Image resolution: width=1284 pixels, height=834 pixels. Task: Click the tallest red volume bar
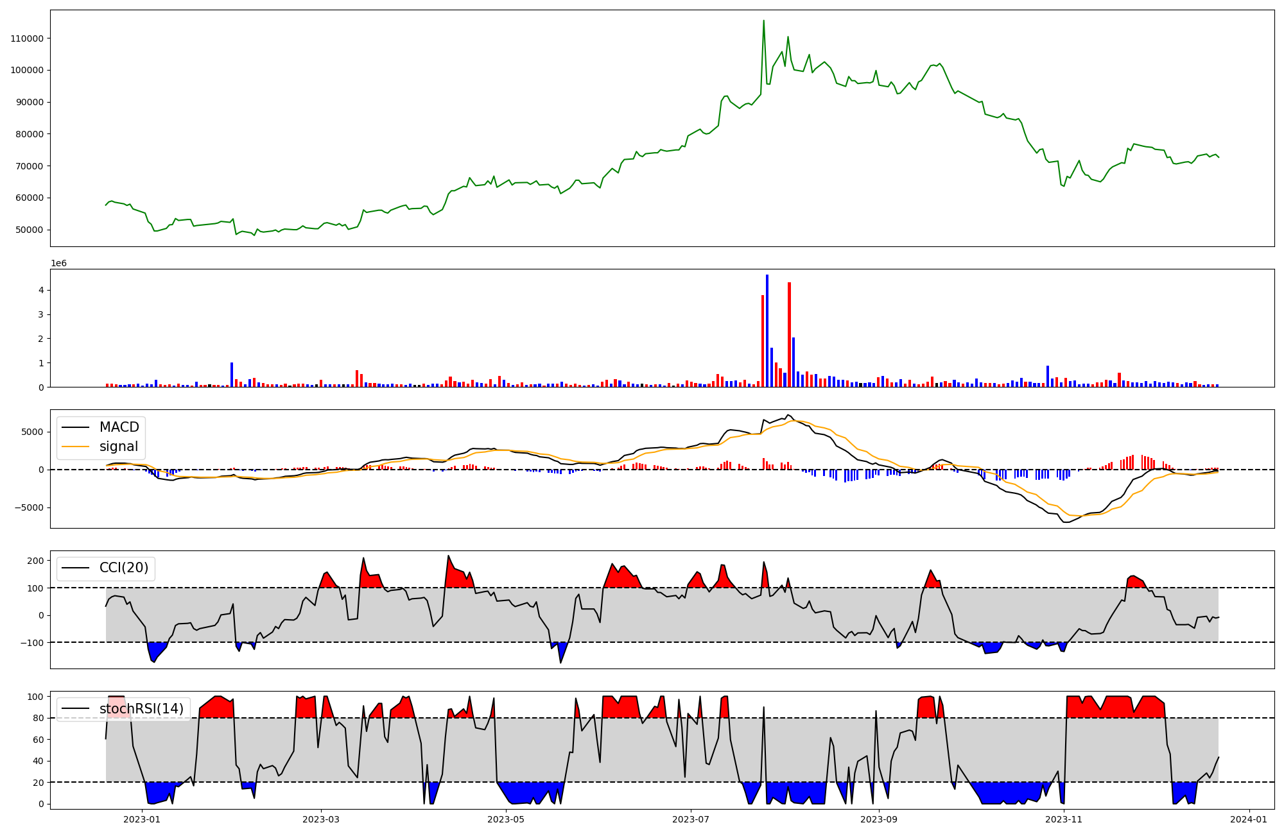tap(789, 334)
